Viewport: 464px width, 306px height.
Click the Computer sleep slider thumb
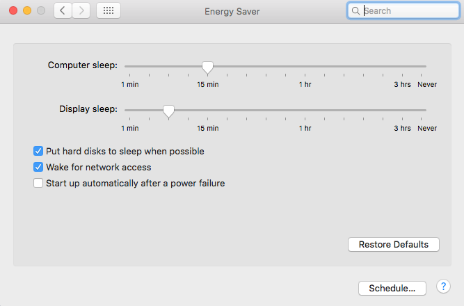coord(207,67)
